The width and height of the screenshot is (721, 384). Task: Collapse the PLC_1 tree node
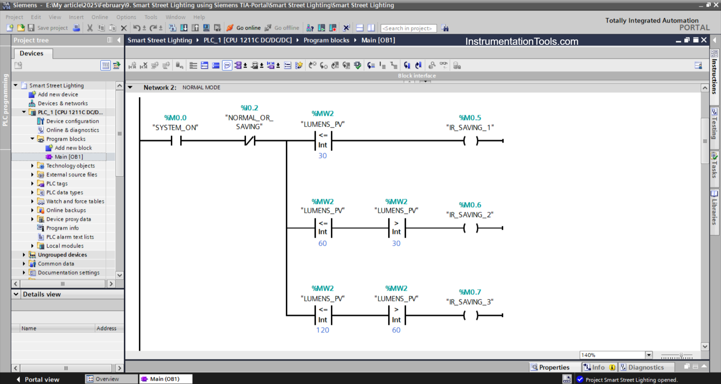pyautogui.click(x=24, y=112)
